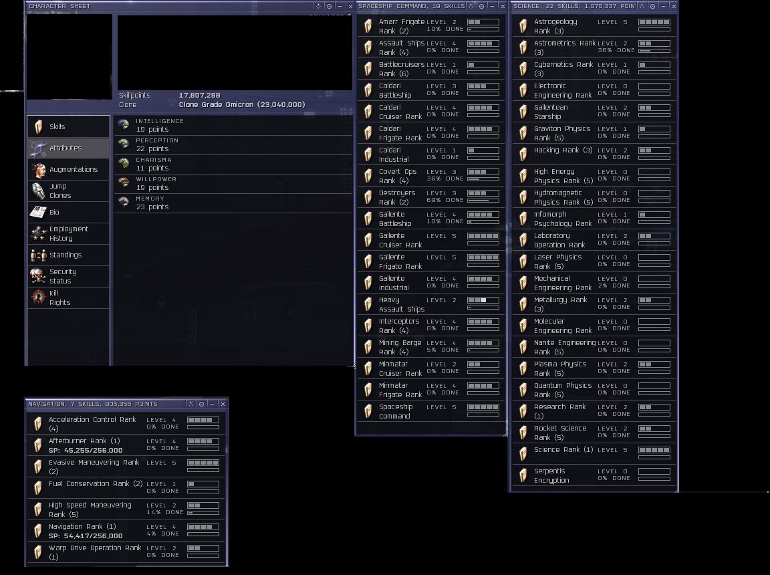Screen dimensions: 770x575
Task: Select the Quantum Physics skill row
Action: tap(594, 390)
